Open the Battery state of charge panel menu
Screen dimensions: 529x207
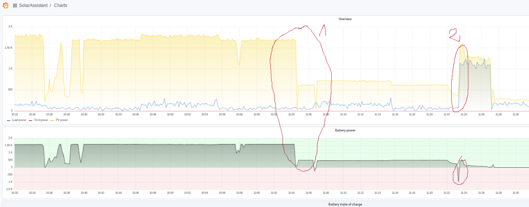(345, 204)
